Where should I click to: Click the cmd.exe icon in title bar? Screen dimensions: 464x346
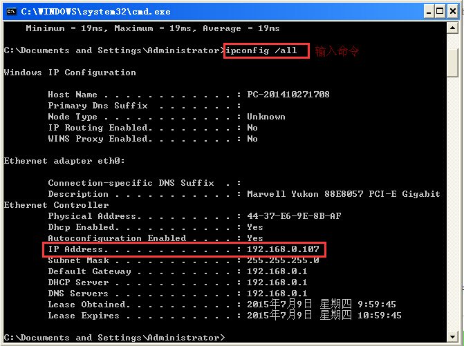pyautogui.click(x=11, y=10)
